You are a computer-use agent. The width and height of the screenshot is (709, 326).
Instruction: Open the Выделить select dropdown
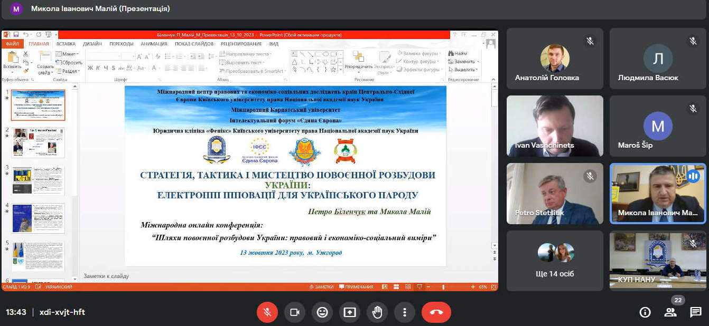(465, 70)
